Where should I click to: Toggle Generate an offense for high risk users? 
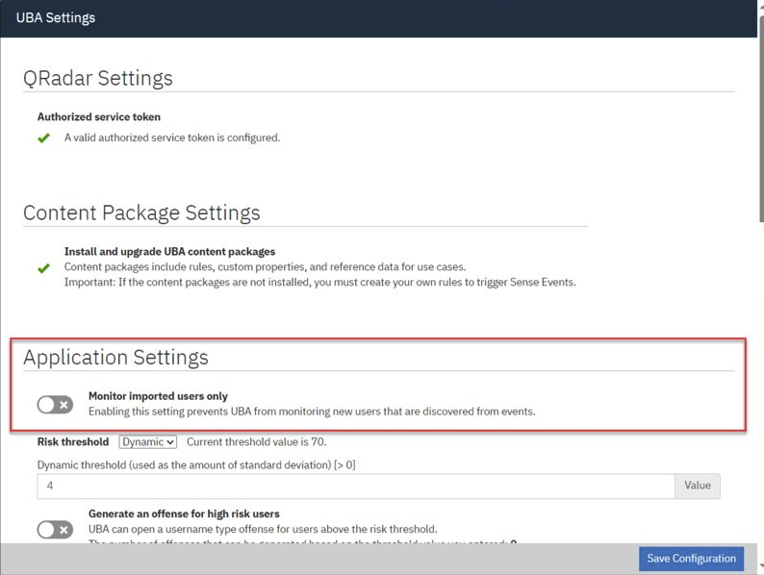pos(55,529)
